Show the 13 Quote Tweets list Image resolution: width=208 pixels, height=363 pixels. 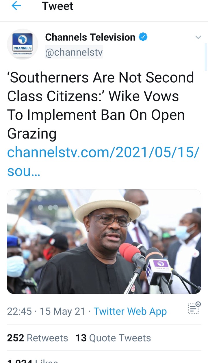113,338
